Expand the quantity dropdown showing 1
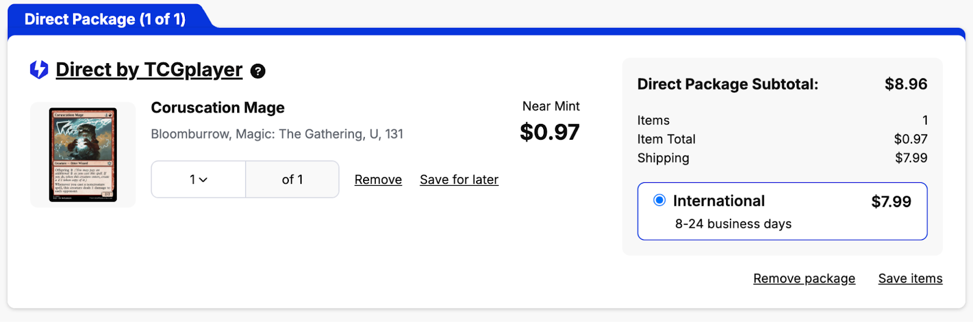 click(x=198, y=179)
